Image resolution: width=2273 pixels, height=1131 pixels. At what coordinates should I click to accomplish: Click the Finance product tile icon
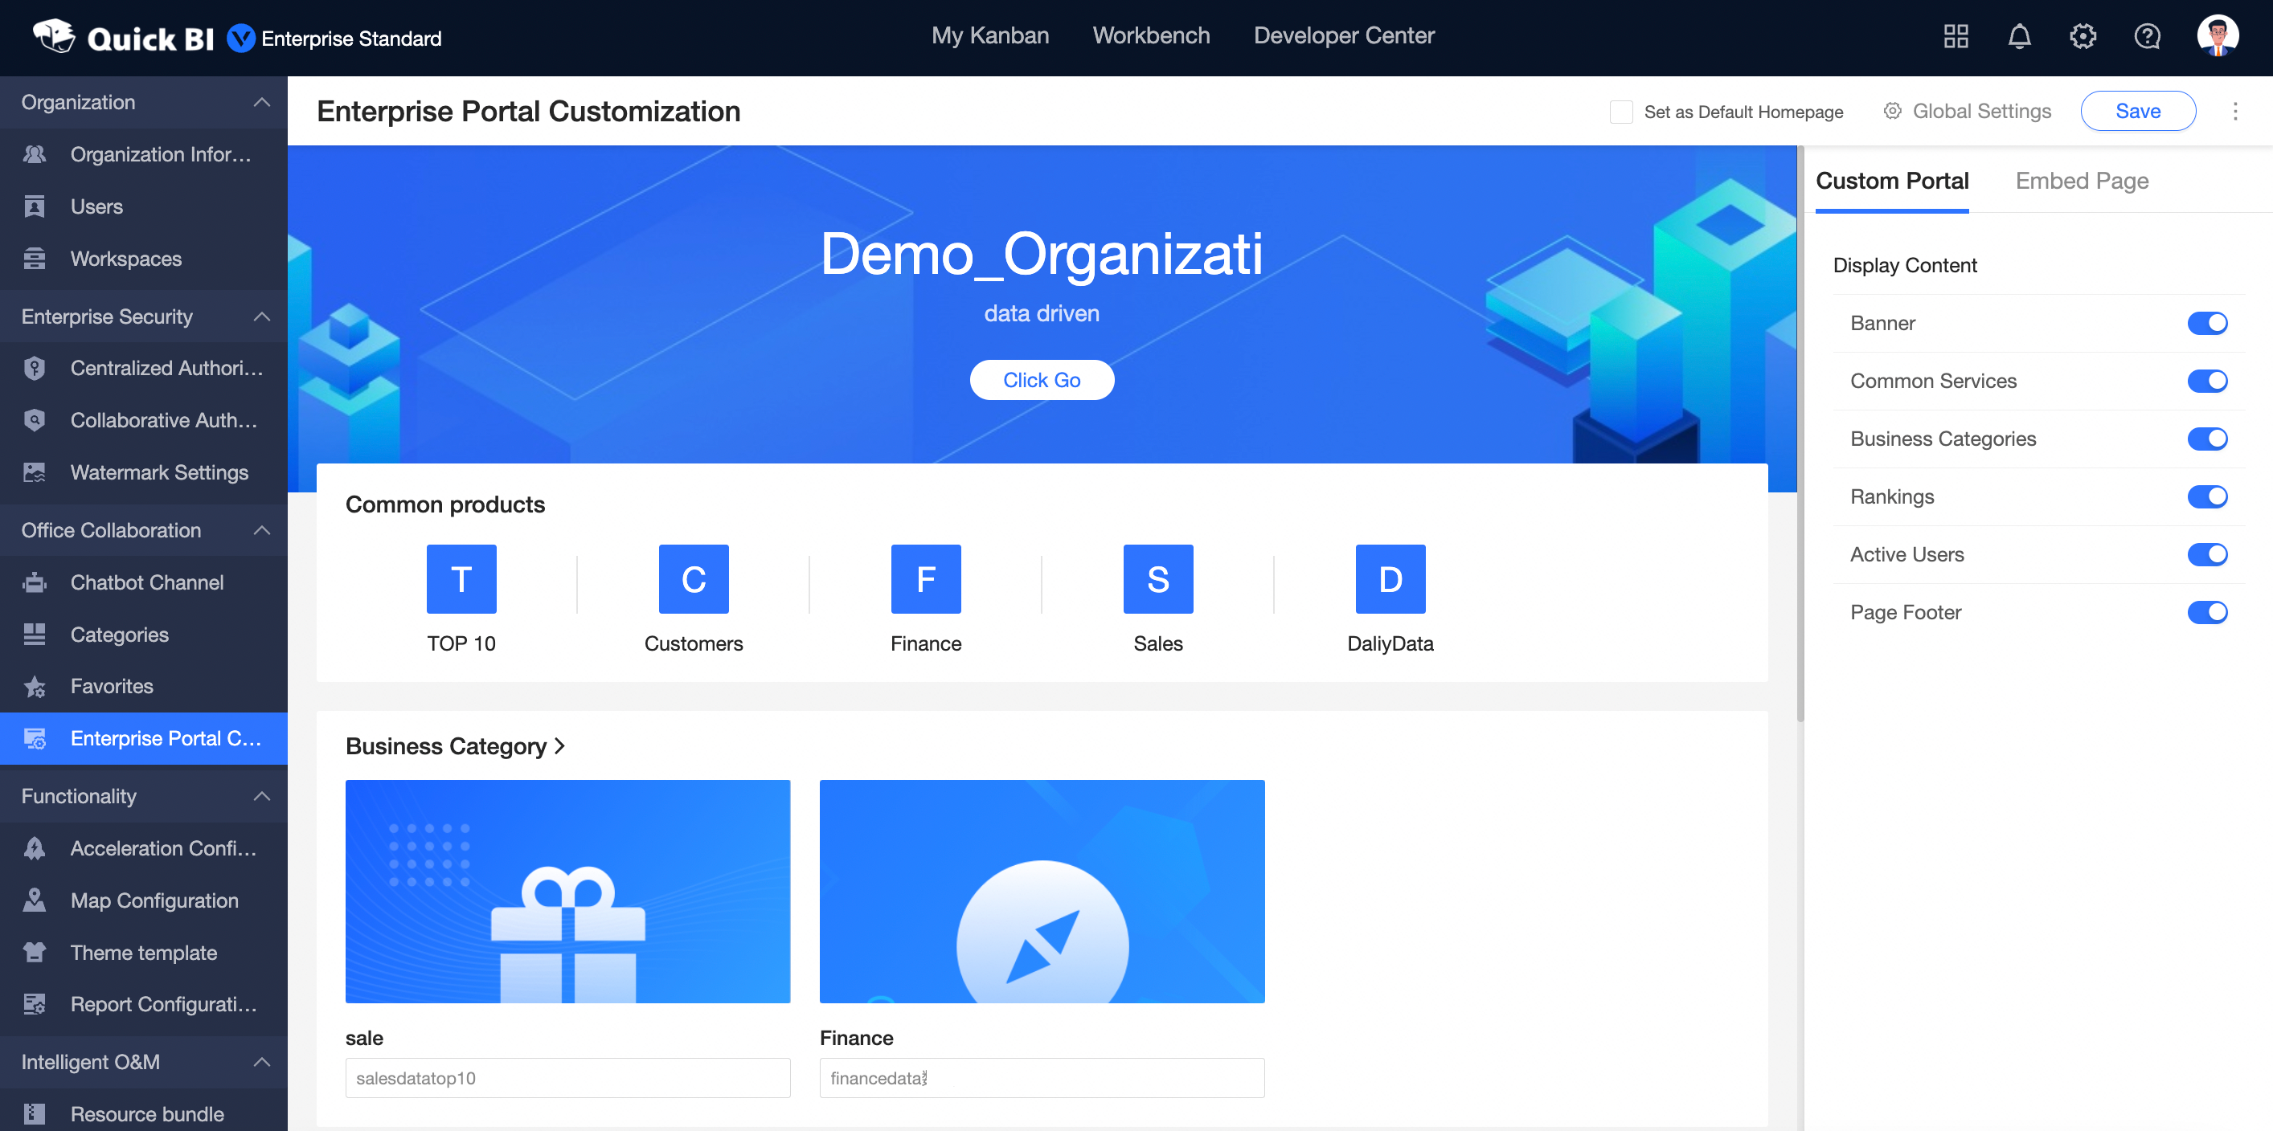[926, 579]
